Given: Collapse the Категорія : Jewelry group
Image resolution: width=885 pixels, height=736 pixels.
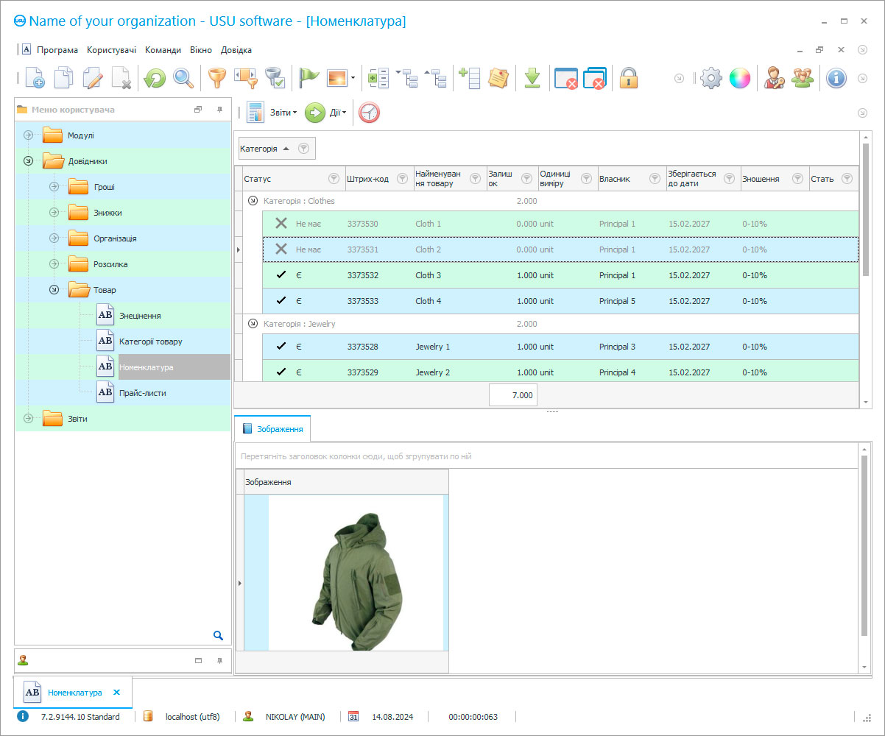Looking at the screenshot, I should click(253, 323).
